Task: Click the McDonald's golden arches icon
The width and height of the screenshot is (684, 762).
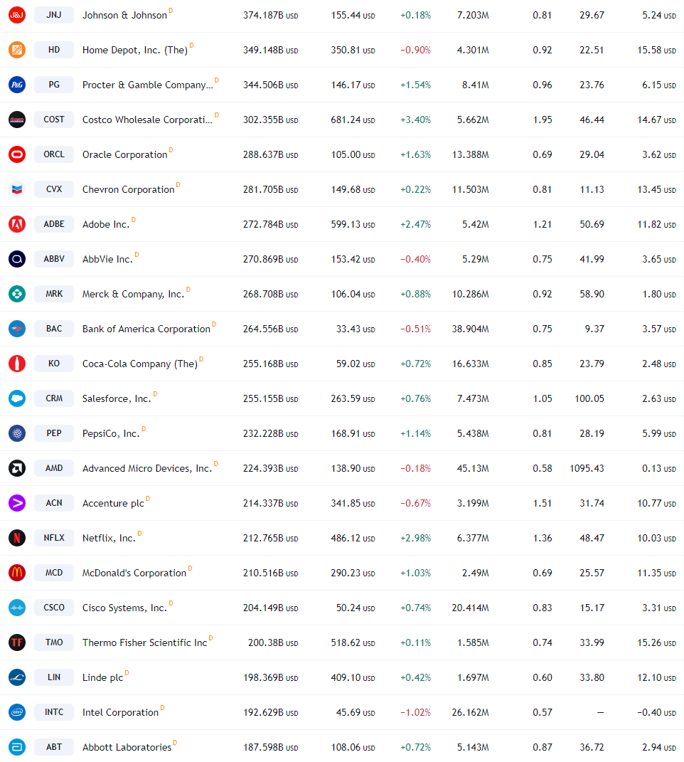Action: point(17,573)
